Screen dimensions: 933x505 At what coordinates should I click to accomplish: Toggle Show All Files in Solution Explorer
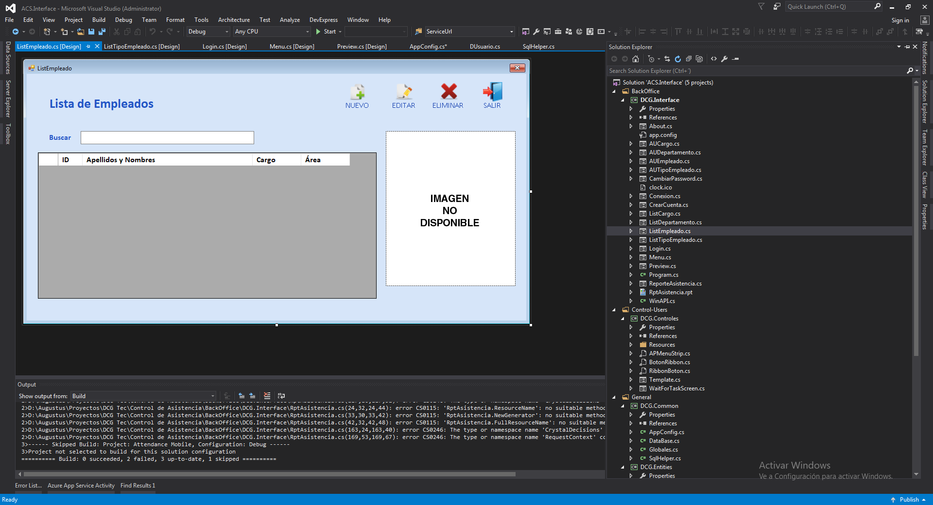click(x=699, y=59)
